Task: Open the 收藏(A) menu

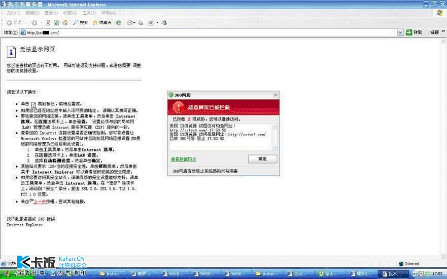Action: (70, 13)
